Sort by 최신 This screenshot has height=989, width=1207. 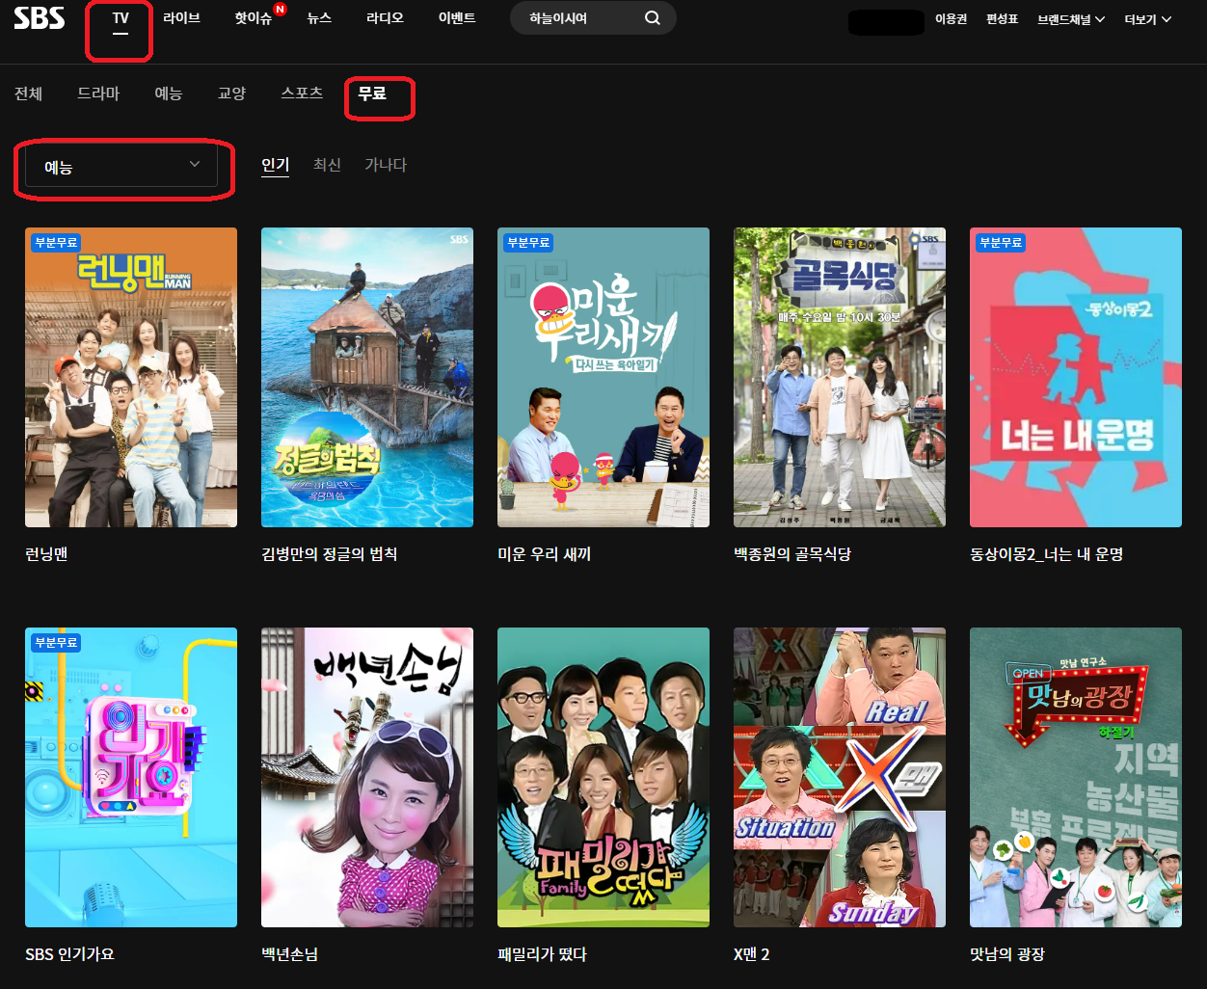(x=328, y=165)
